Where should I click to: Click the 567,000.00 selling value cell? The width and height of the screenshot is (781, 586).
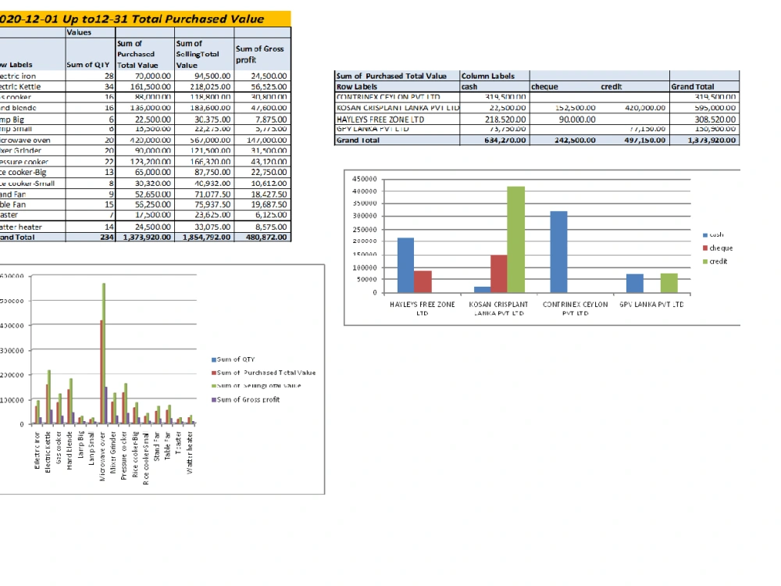coord(204,140)
